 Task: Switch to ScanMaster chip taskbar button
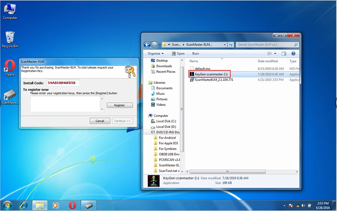(x=88, y=205)
